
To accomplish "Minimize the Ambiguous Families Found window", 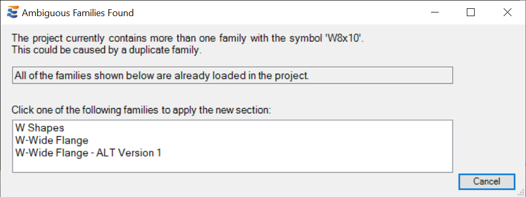I will 435,13.
